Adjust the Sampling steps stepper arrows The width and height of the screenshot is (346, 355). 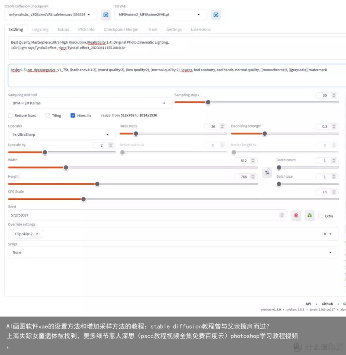point(334,95)
